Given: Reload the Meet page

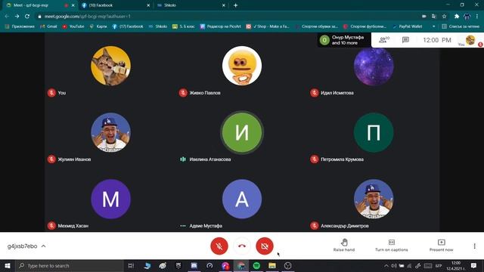Looking at the screenshot, I should click(x=27, y=17).
